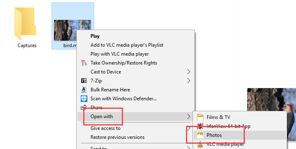
Task: Click the 7-Zip icon
Action: point(84,81)
